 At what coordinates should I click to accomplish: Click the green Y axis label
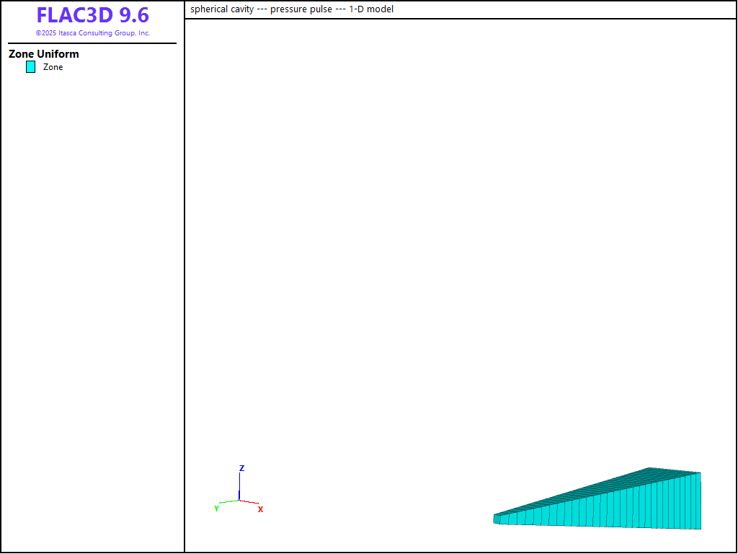(216, 509)
